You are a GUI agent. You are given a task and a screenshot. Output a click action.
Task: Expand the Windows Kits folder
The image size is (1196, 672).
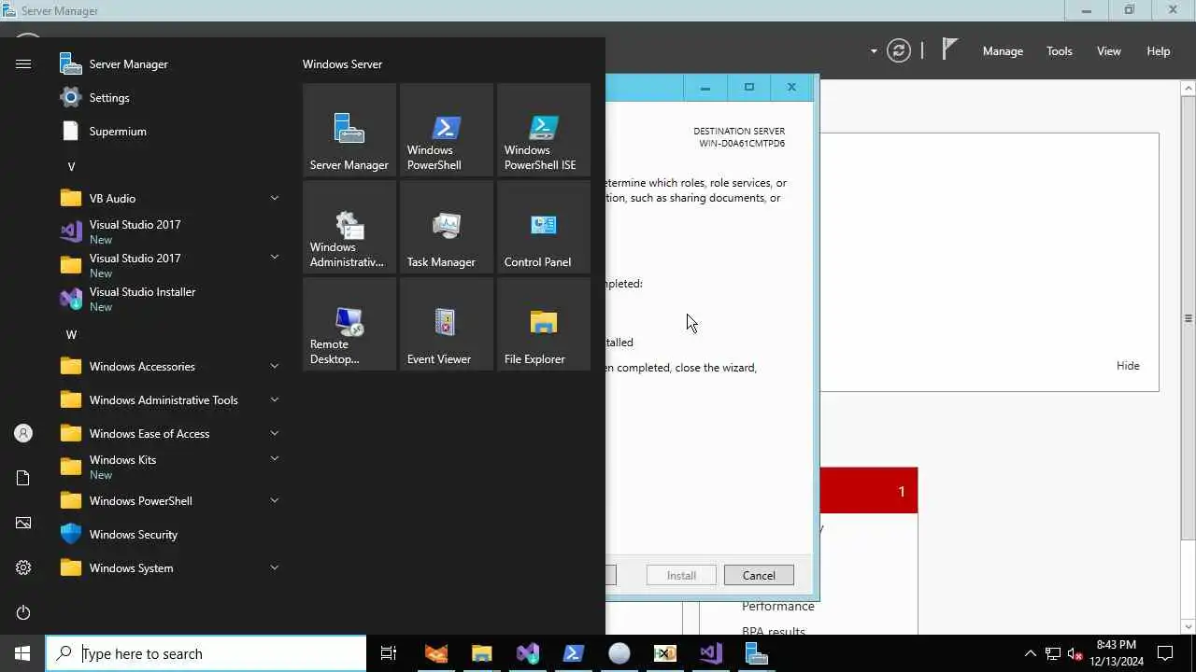(171, 467)
